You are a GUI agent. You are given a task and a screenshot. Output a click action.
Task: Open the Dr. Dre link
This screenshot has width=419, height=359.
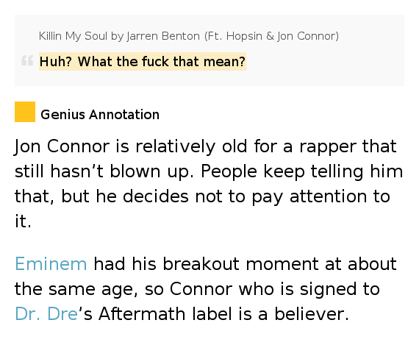(x=46, y=314)
